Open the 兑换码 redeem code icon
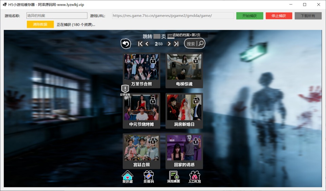The width and height of the screenshot is (326, 191). click(x=148, y=177)
